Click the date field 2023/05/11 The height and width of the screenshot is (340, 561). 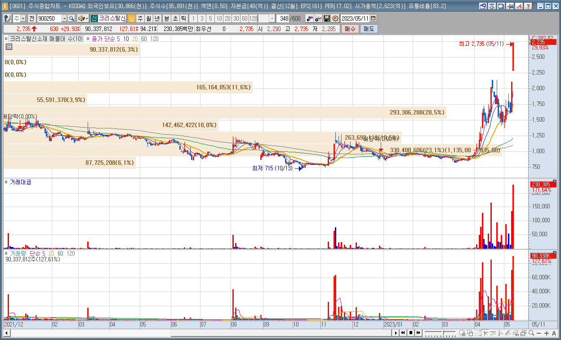click(355, 18)
